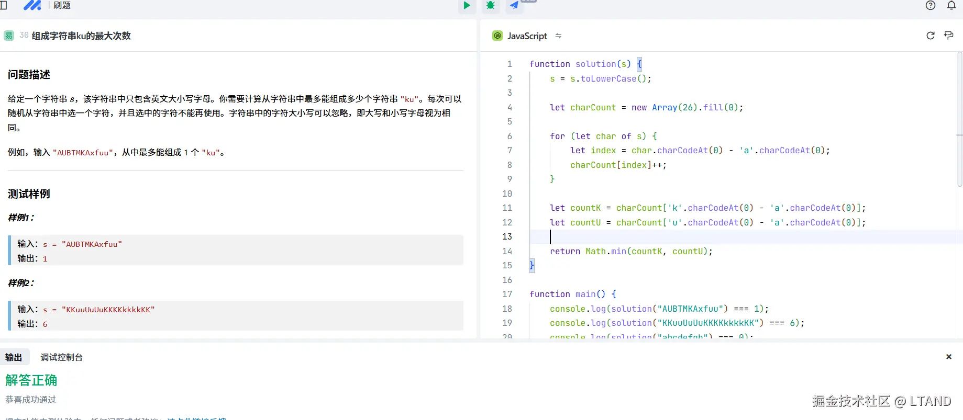
Task: Click the language swap arrows next to JavaScript
Action: 558,36
